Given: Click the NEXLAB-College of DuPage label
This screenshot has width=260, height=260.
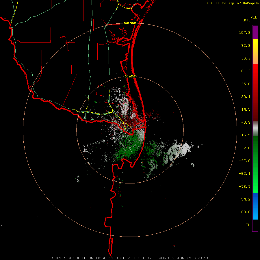Looking at the screenshot, I should [x=231, y=3].
